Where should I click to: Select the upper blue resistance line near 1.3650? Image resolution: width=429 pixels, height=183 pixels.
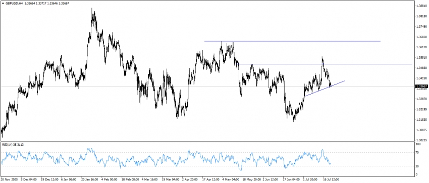tap(292, 41)
